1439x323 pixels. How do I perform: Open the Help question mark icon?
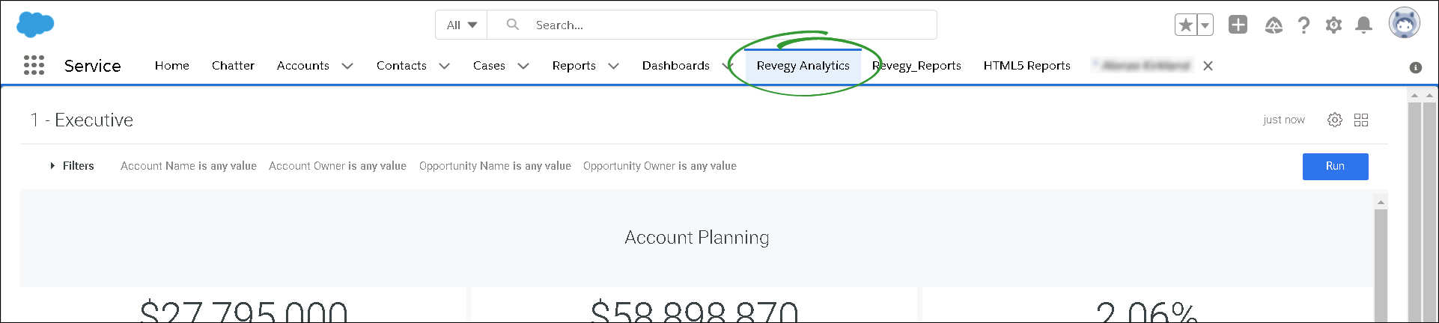(1303, 25)
